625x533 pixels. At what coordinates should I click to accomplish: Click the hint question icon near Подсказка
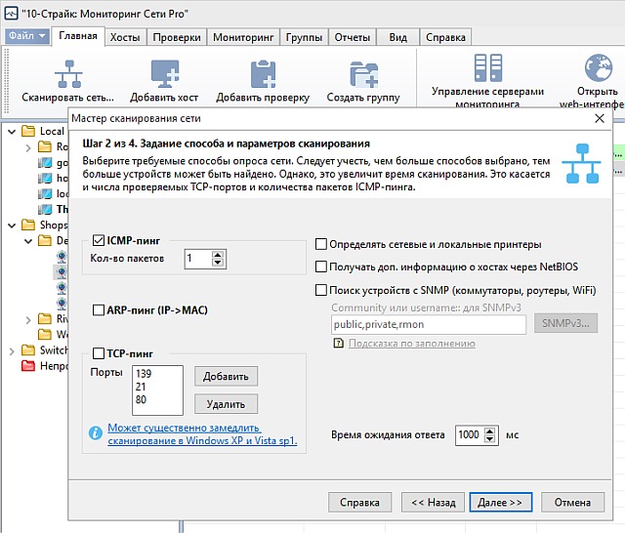339,343
